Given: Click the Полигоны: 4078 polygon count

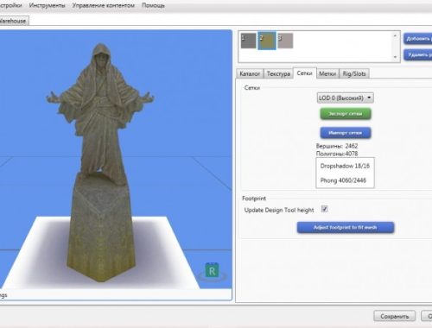Looking at the screenshot, I should (x=337, y=154).
